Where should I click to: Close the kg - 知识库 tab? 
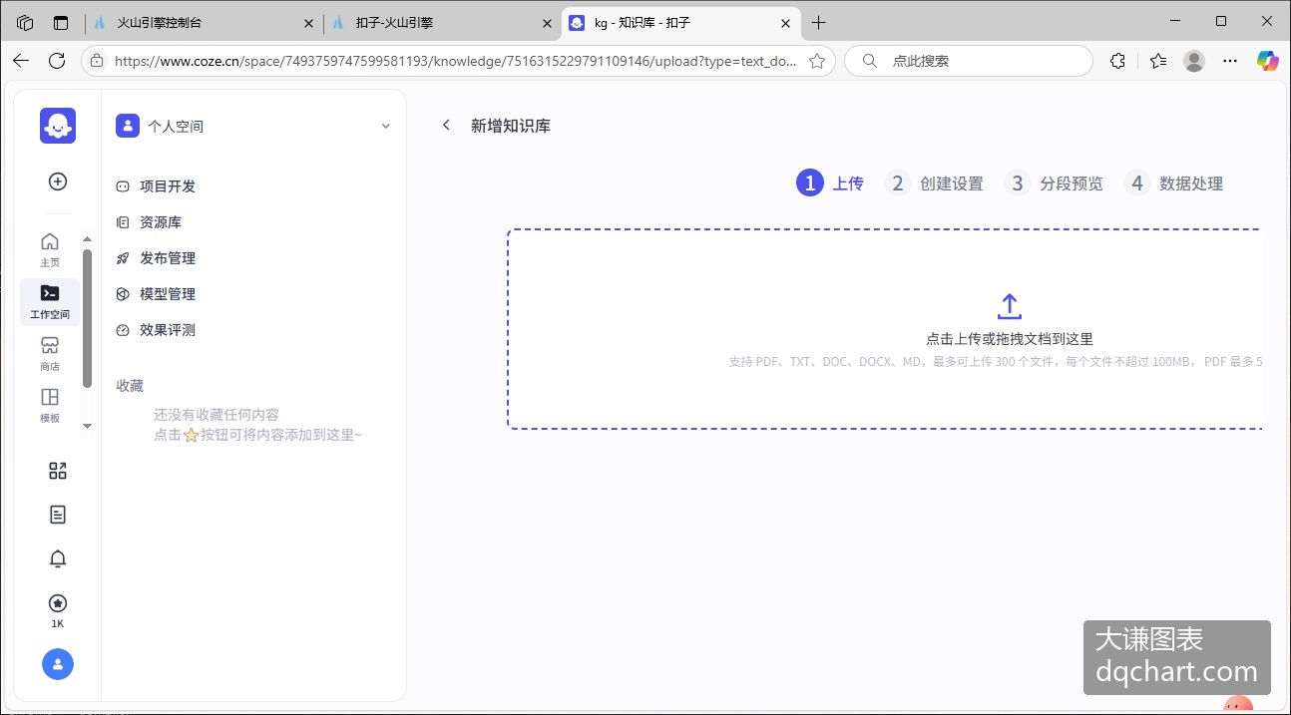(785, 22)
